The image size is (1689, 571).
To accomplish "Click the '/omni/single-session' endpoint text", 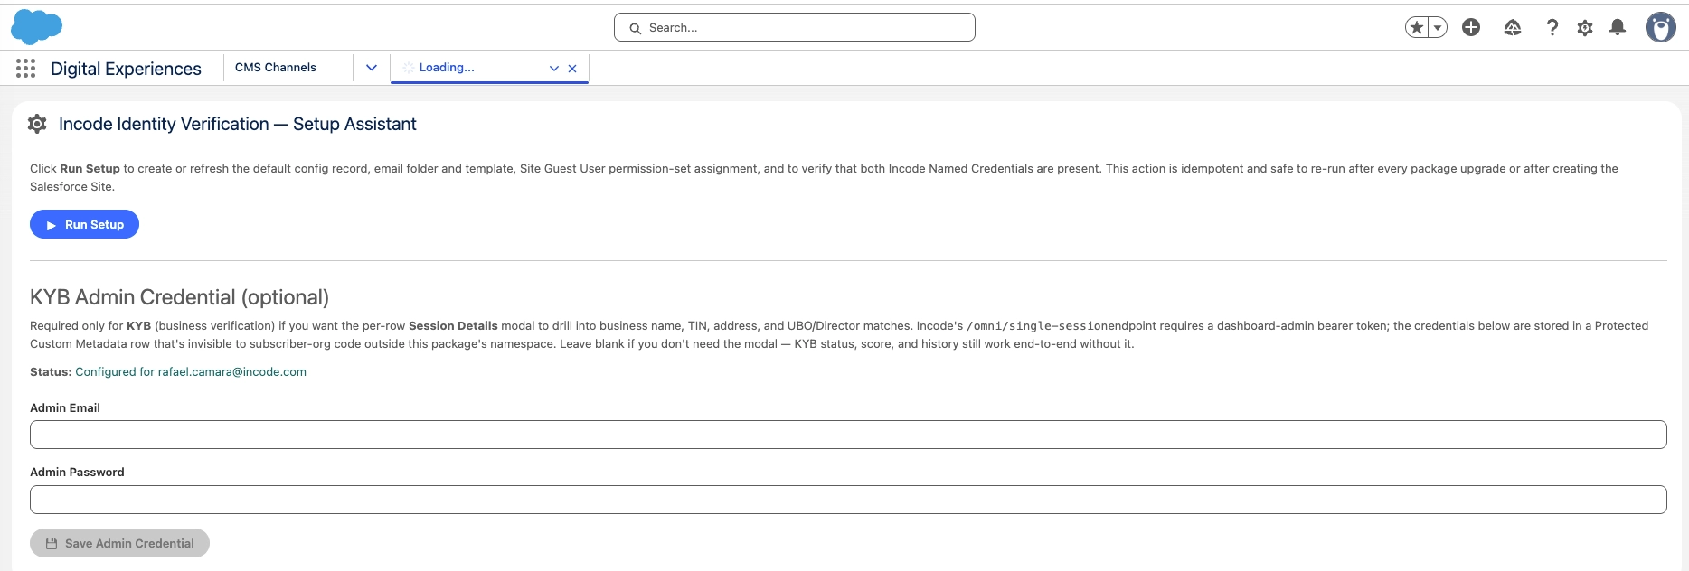I will [1038, 326].
